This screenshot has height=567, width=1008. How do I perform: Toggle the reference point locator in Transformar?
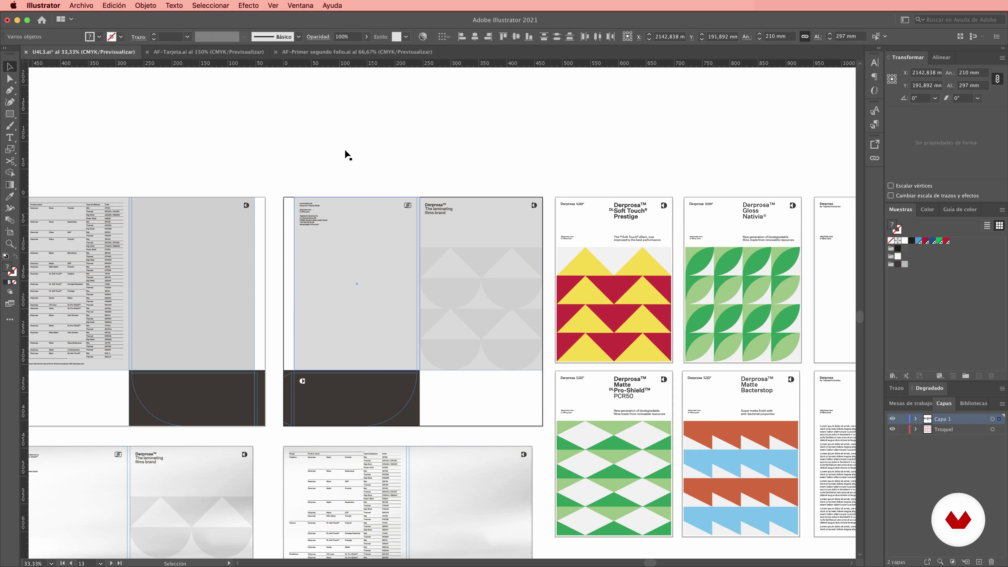[892, 79]
